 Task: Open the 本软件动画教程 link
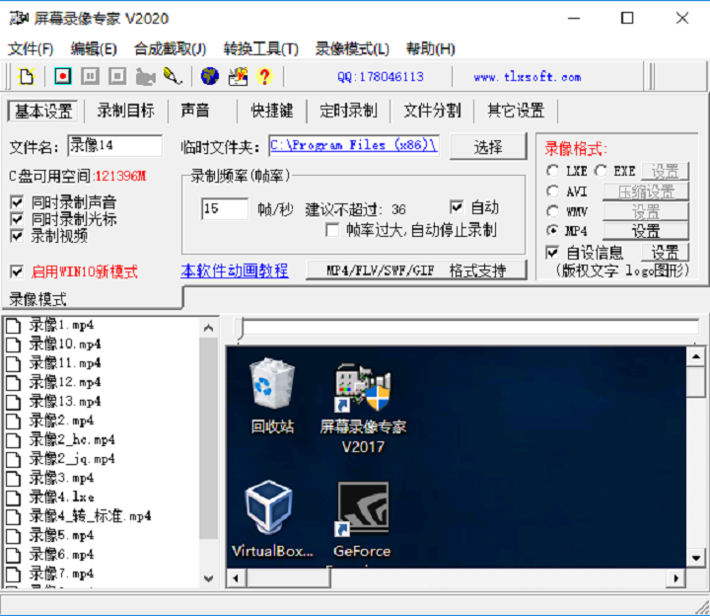point(235,270)
